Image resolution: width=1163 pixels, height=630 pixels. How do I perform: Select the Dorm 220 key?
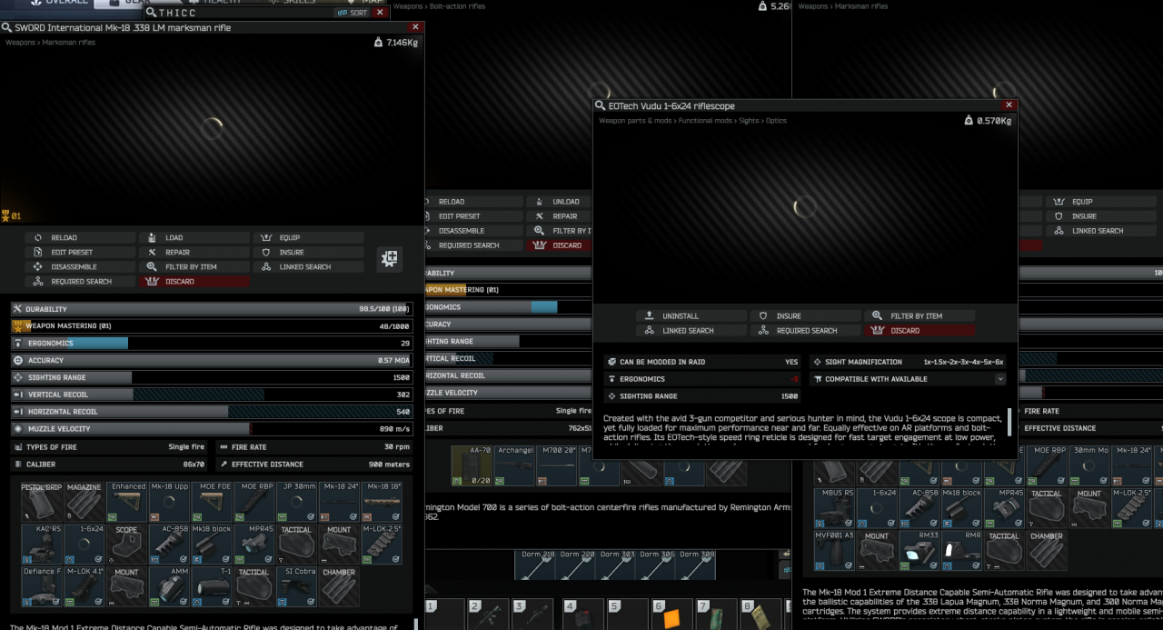pos(576,565)
